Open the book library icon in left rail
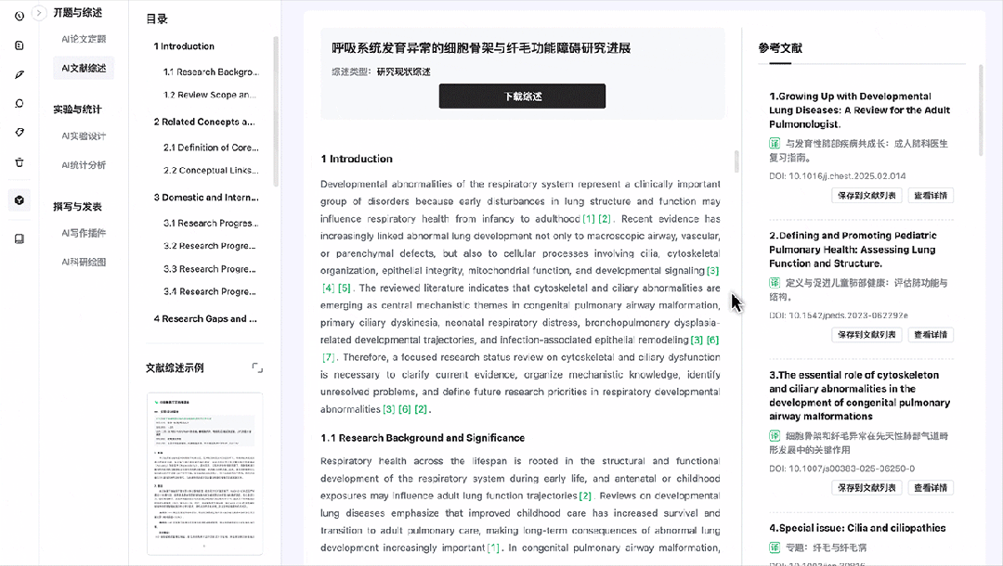Viewport: 1003px width, 566px height. (x=20, y=238)
